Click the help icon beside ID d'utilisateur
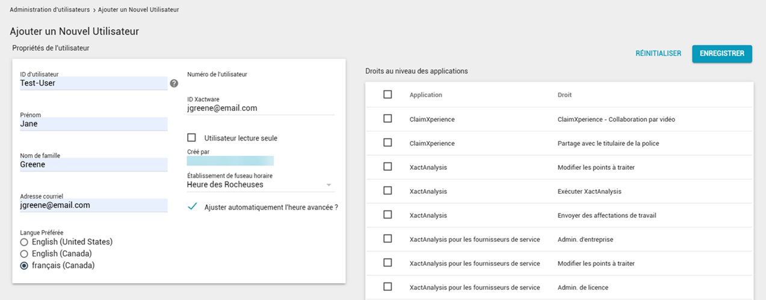Screen dimensions: 766x300 coord(174,83)
